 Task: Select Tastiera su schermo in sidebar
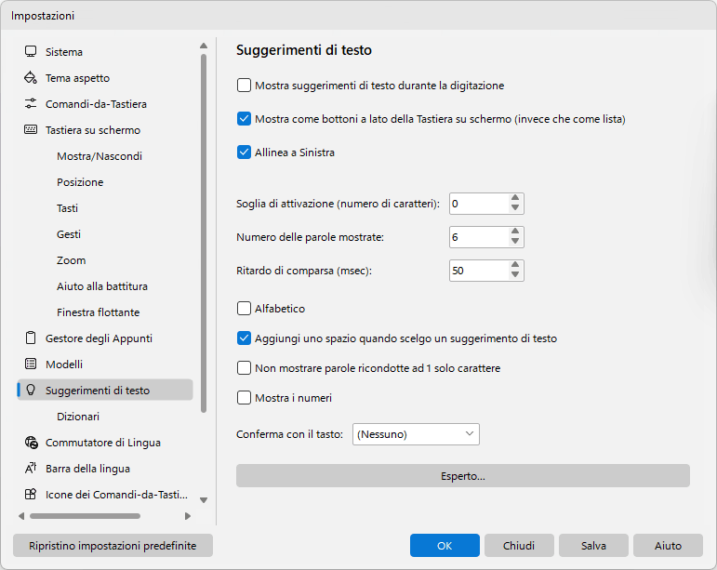click(x=105, y=130)
